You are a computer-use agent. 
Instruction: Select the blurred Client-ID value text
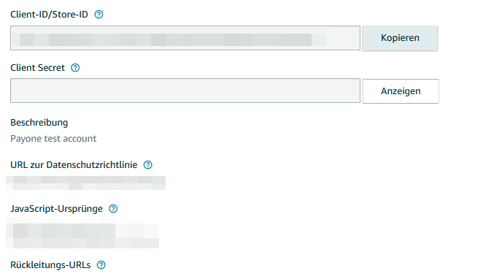[173, 39]
